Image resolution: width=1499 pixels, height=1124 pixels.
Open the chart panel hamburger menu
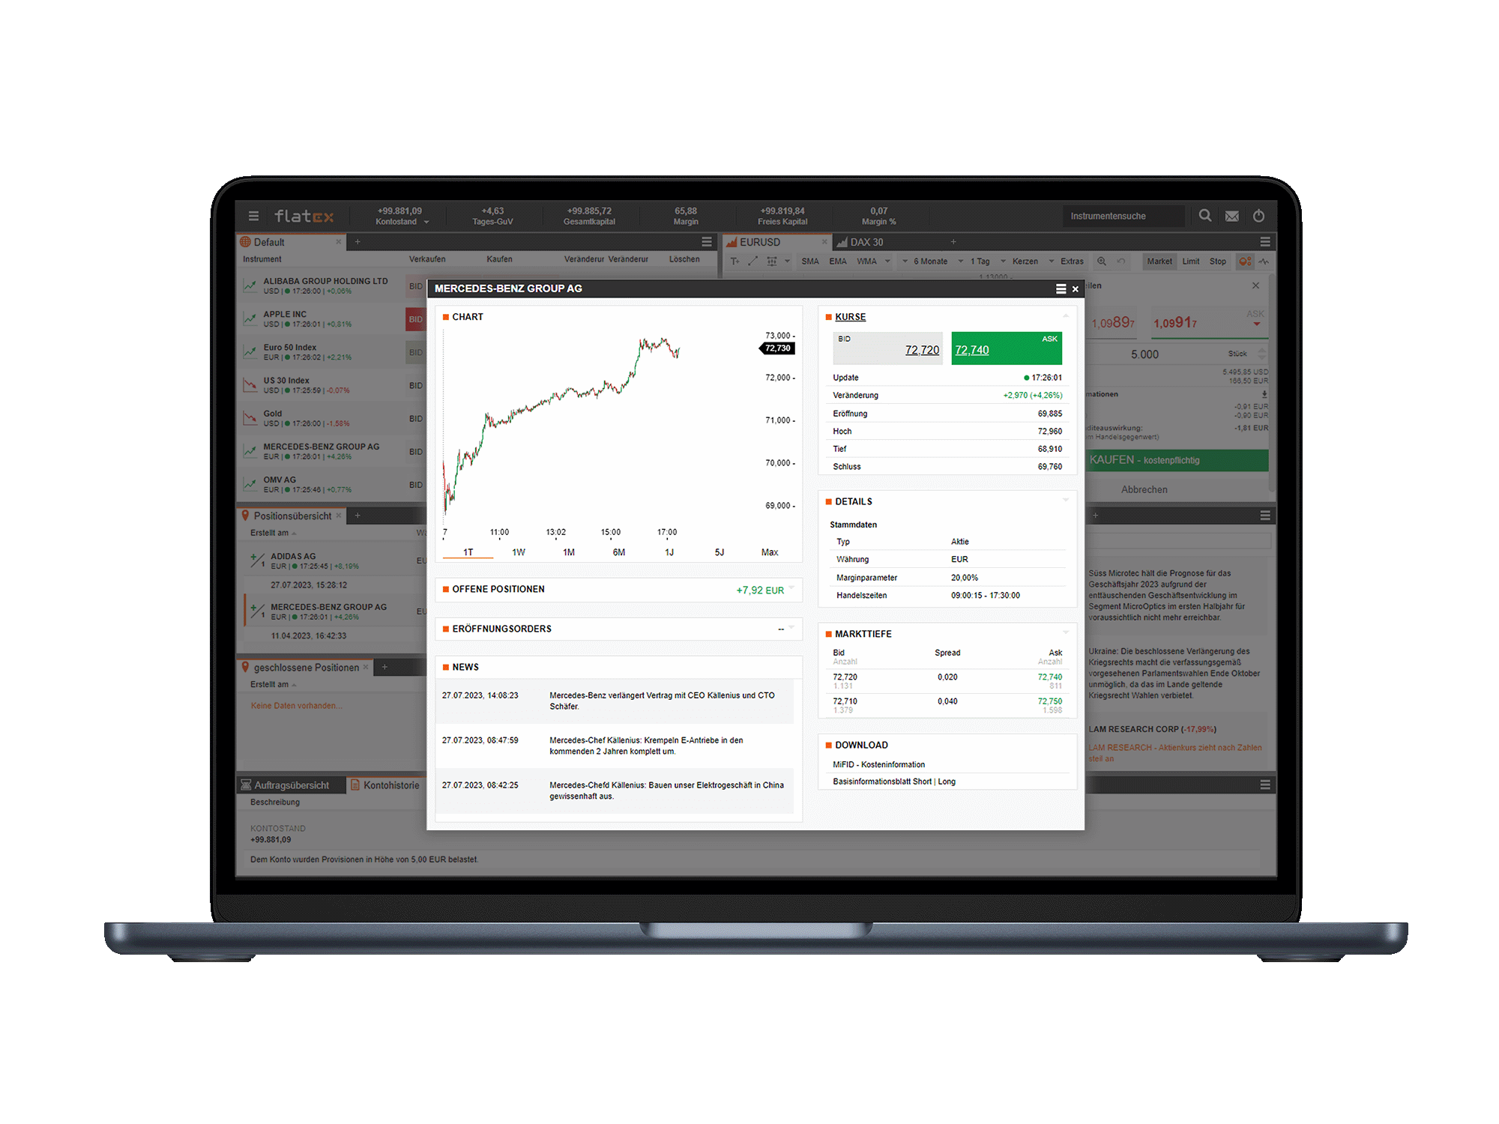1265,242
